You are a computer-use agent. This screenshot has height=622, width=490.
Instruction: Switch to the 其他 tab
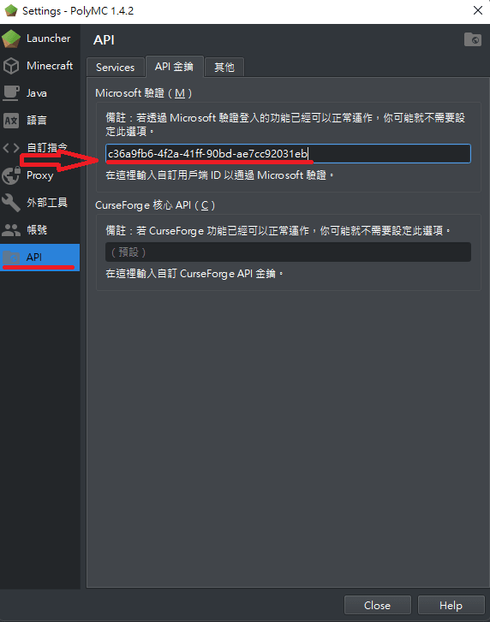[x=224, y=67]
